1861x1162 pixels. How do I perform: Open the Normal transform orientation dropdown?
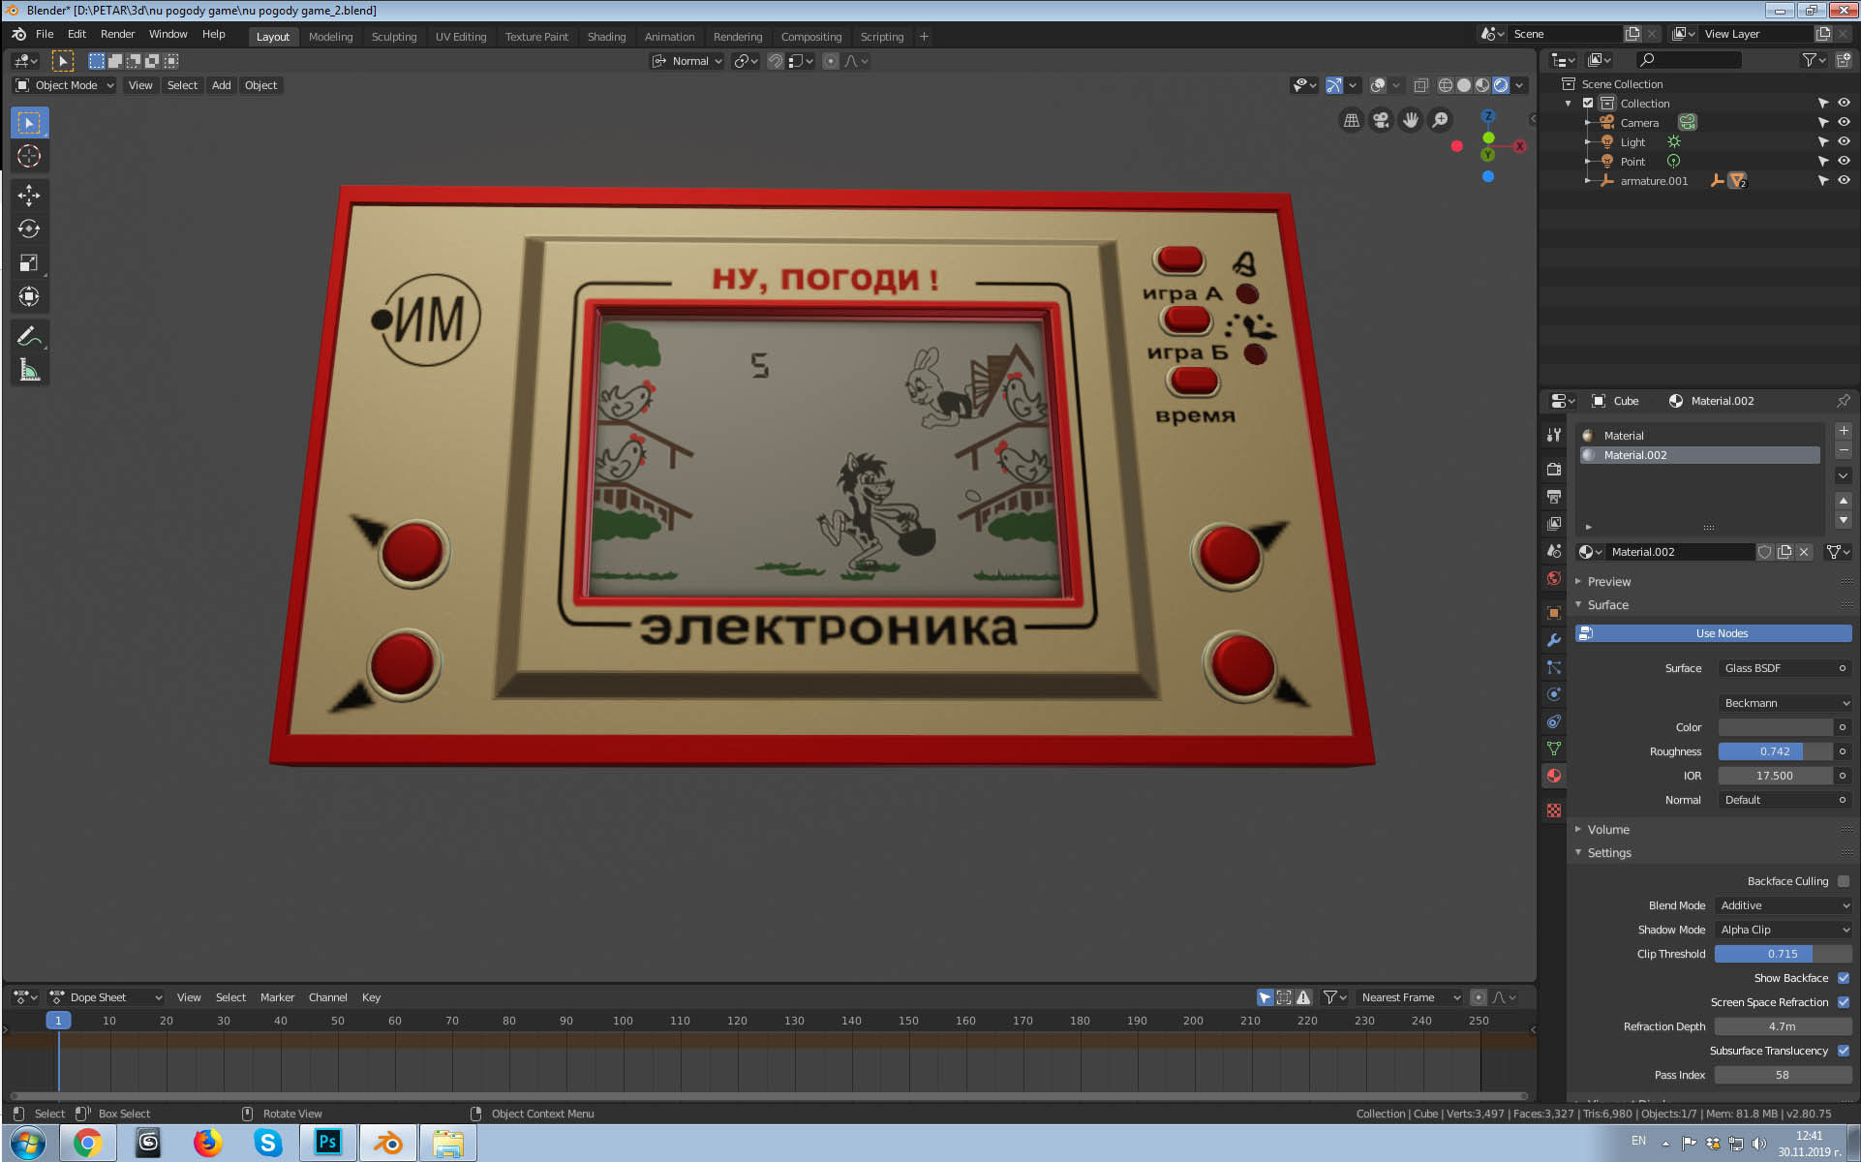click(x=687, y=61)
